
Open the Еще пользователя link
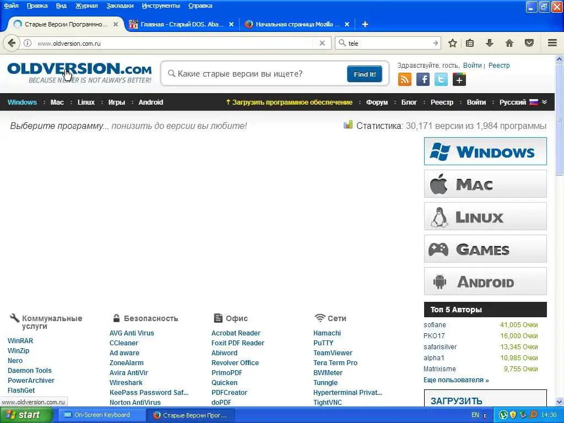point(456,380)
